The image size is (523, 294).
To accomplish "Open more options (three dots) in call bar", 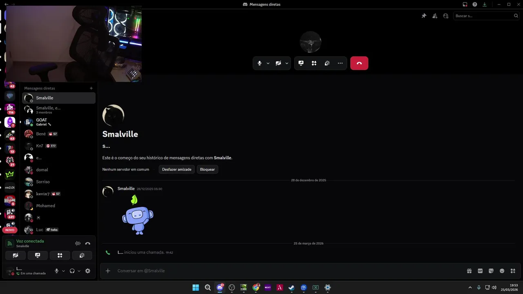I will point(340,63).
